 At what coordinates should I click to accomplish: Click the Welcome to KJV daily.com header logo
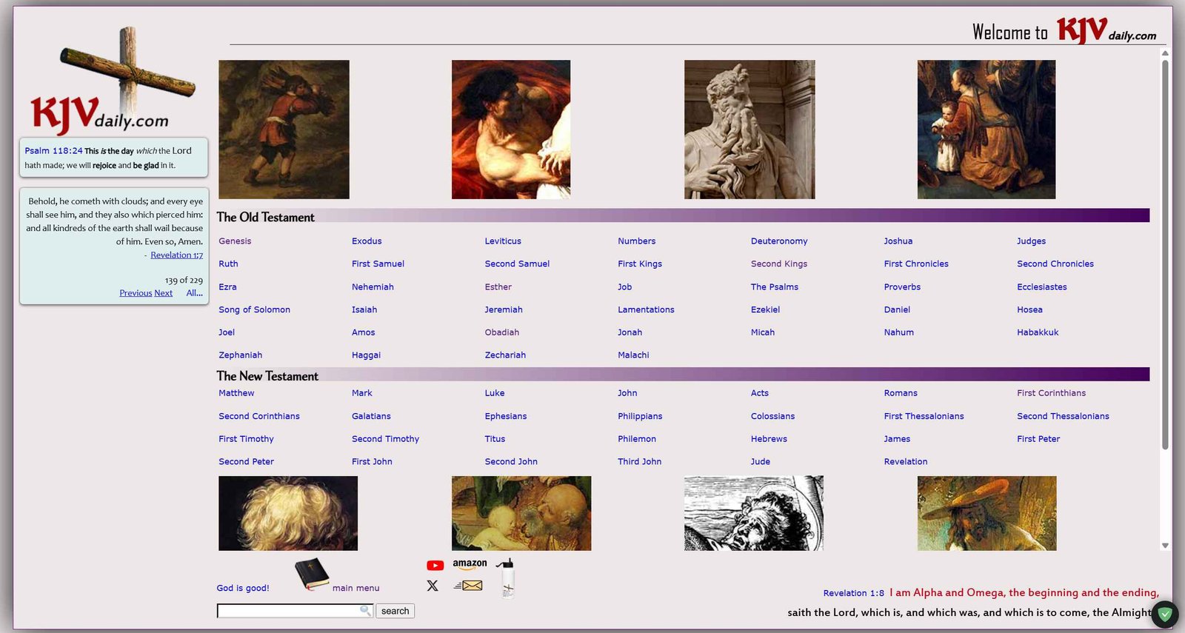(1064, 31)
